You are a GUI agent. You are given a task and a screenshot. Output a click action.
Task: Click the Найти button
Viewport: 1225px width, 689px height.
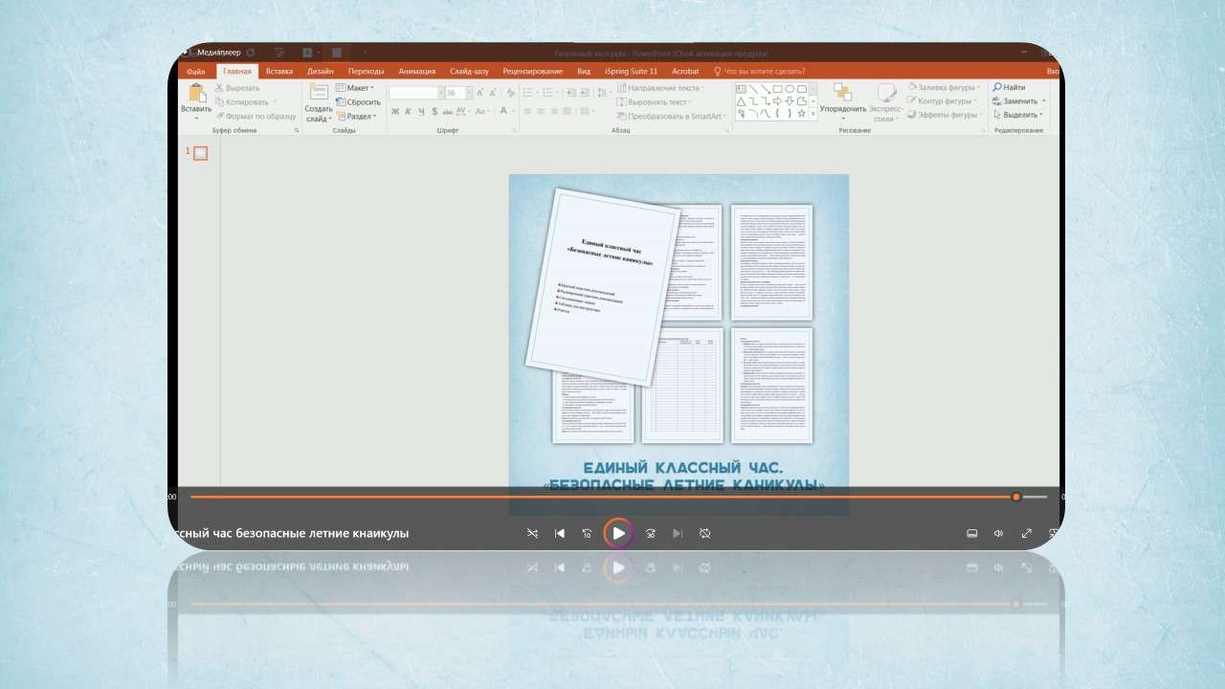click(x=1009, y=87)
